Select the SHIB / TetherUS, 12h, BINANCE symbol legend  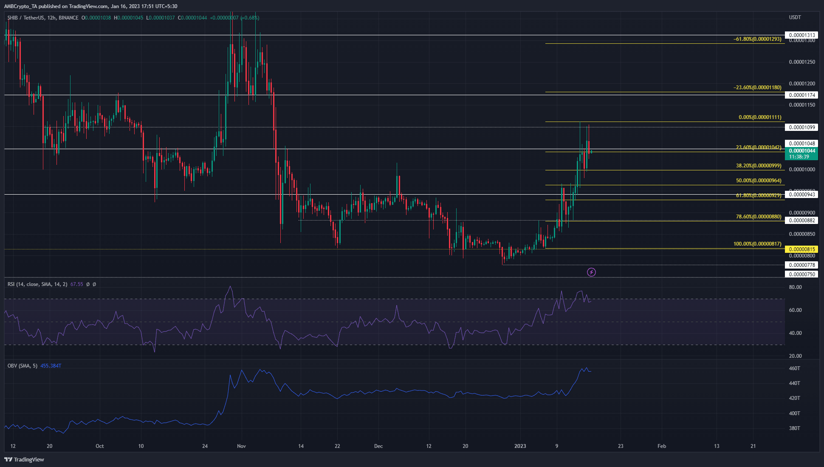[x=43, y=18]
